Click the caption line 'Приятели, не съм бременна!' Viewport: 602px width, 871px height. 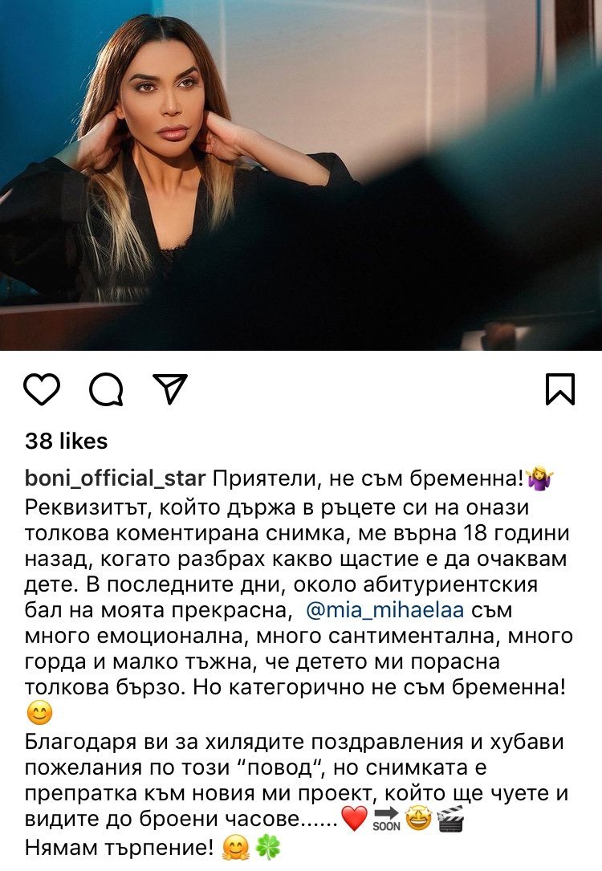point(368,478)
